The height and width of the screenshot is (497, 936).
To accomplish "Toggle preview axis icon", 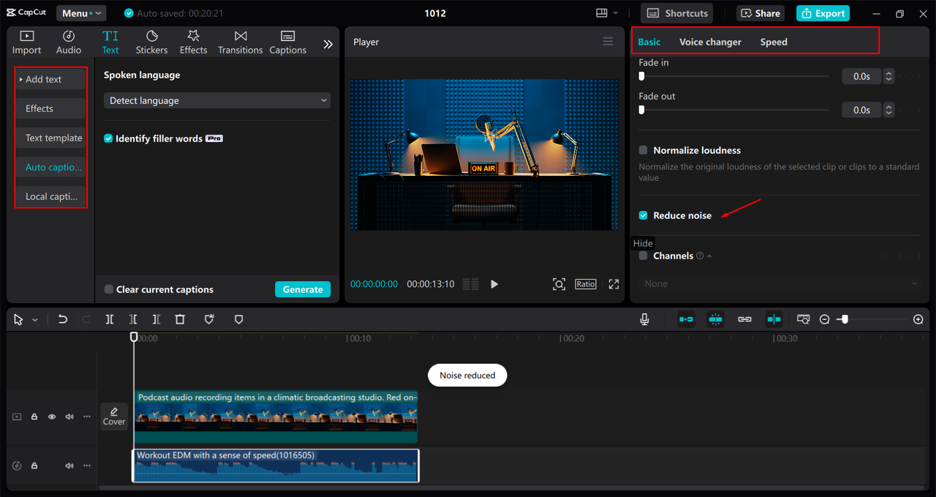I will (774, 319).
